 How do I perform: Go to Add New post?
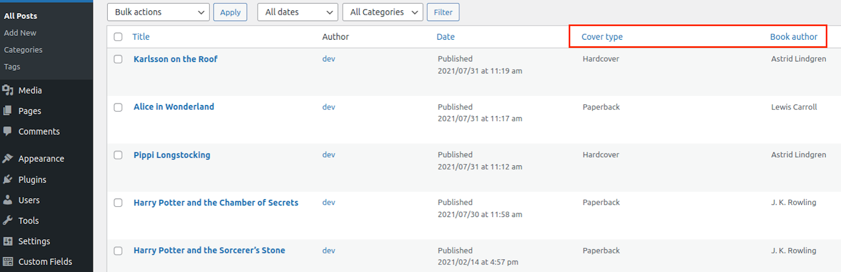(20, 33)
